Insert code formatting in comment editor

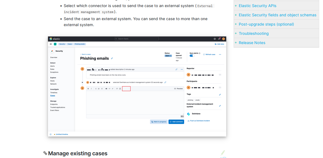[x=109, y=89]
